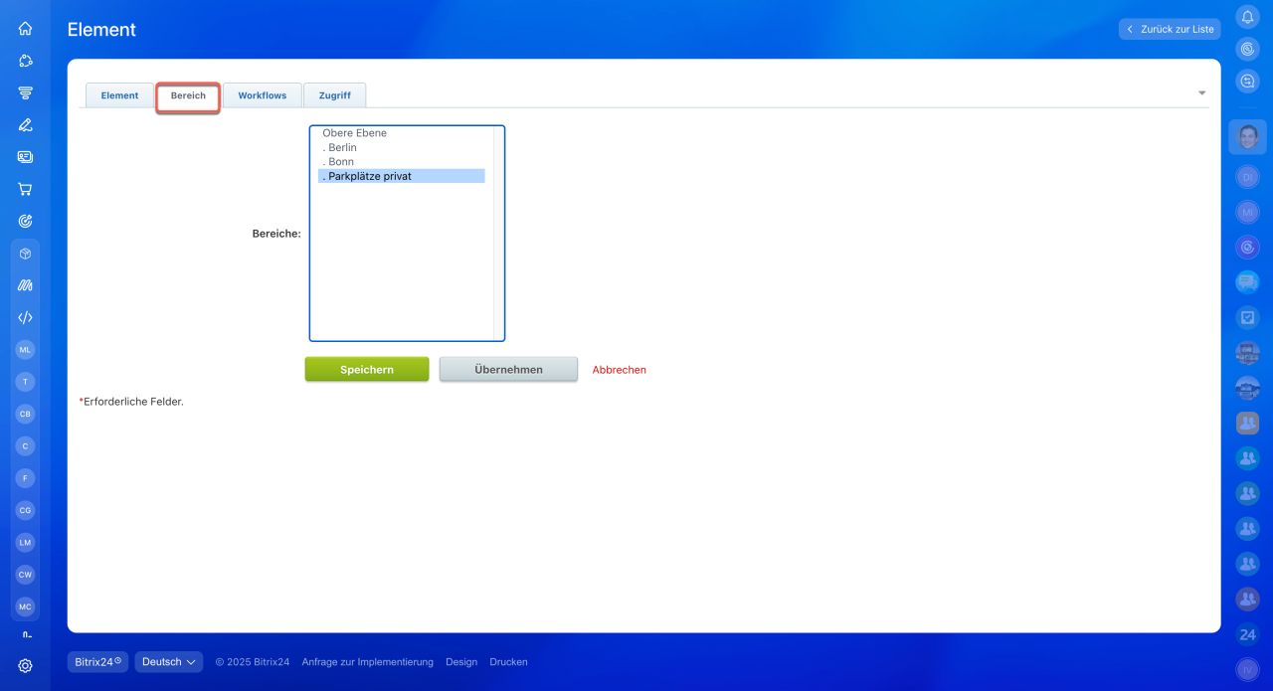Go to the home icon in left sidebar
The image size is (1273, 691).
pos(25,29)
